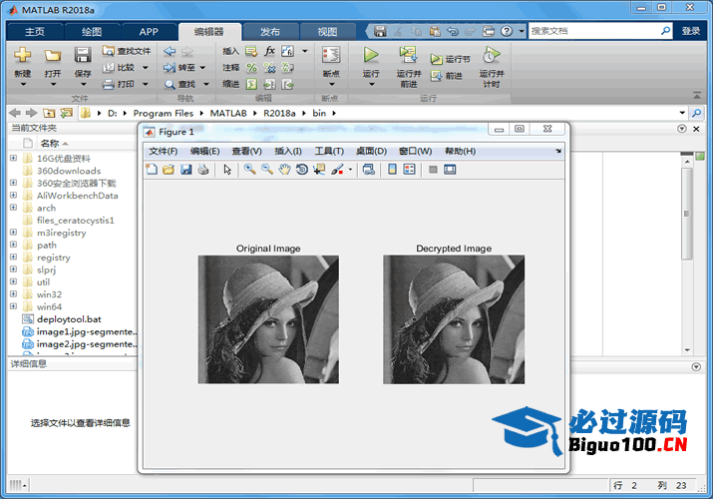Click the Open (打开) folder icon

(x=53, y=56)
